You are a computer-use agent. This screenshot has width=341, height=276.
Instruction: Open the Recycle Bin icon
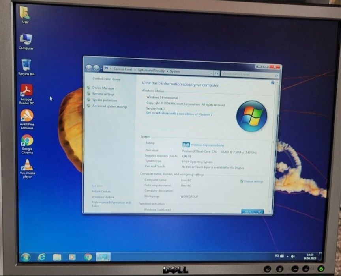click(26, 67)
